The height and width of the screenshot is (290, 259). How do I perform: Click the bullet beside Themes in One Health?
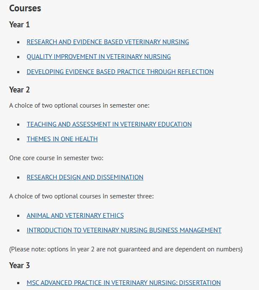click(18, 140)
